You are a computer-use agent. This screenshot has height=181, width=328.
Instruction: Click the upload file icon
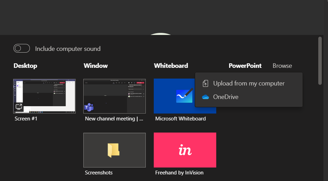tap(205, 83)
